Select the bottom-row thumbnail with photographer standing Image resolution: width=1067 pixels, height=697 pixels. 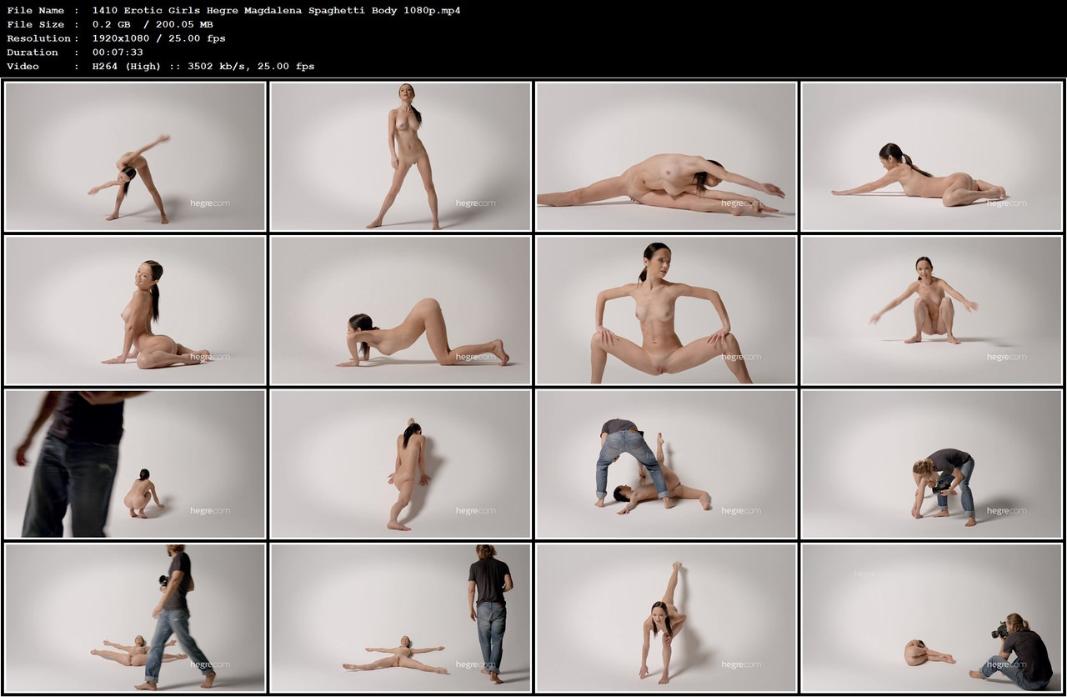tap(400, 619)
